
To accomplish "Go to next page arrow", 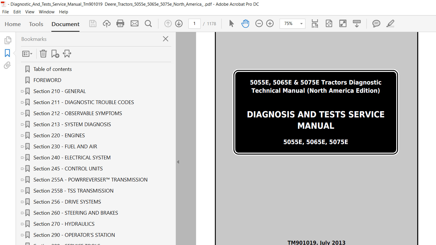I will point(179,24).
